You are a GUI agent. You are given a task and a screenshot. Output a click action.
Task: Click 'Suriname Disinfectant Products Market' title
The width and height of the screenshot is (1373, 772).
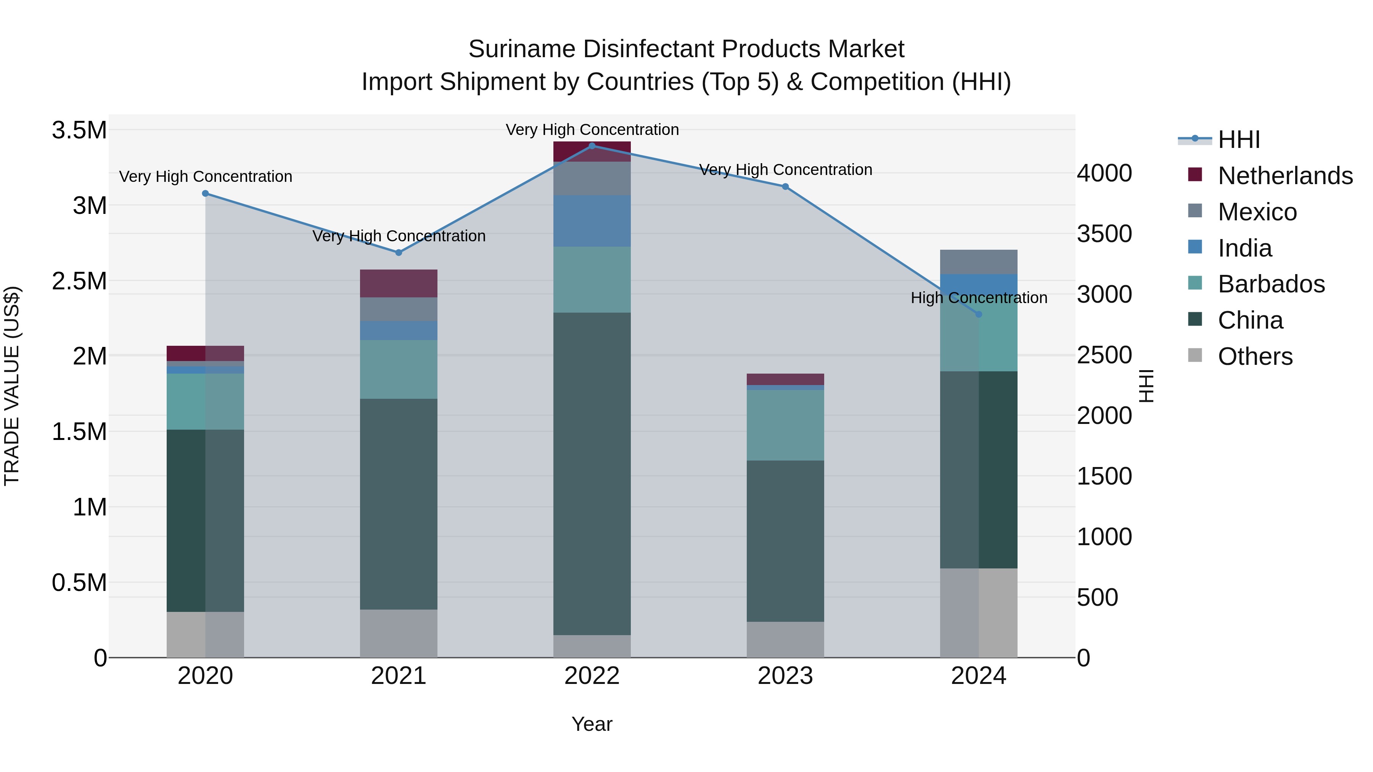pos(686,49)
